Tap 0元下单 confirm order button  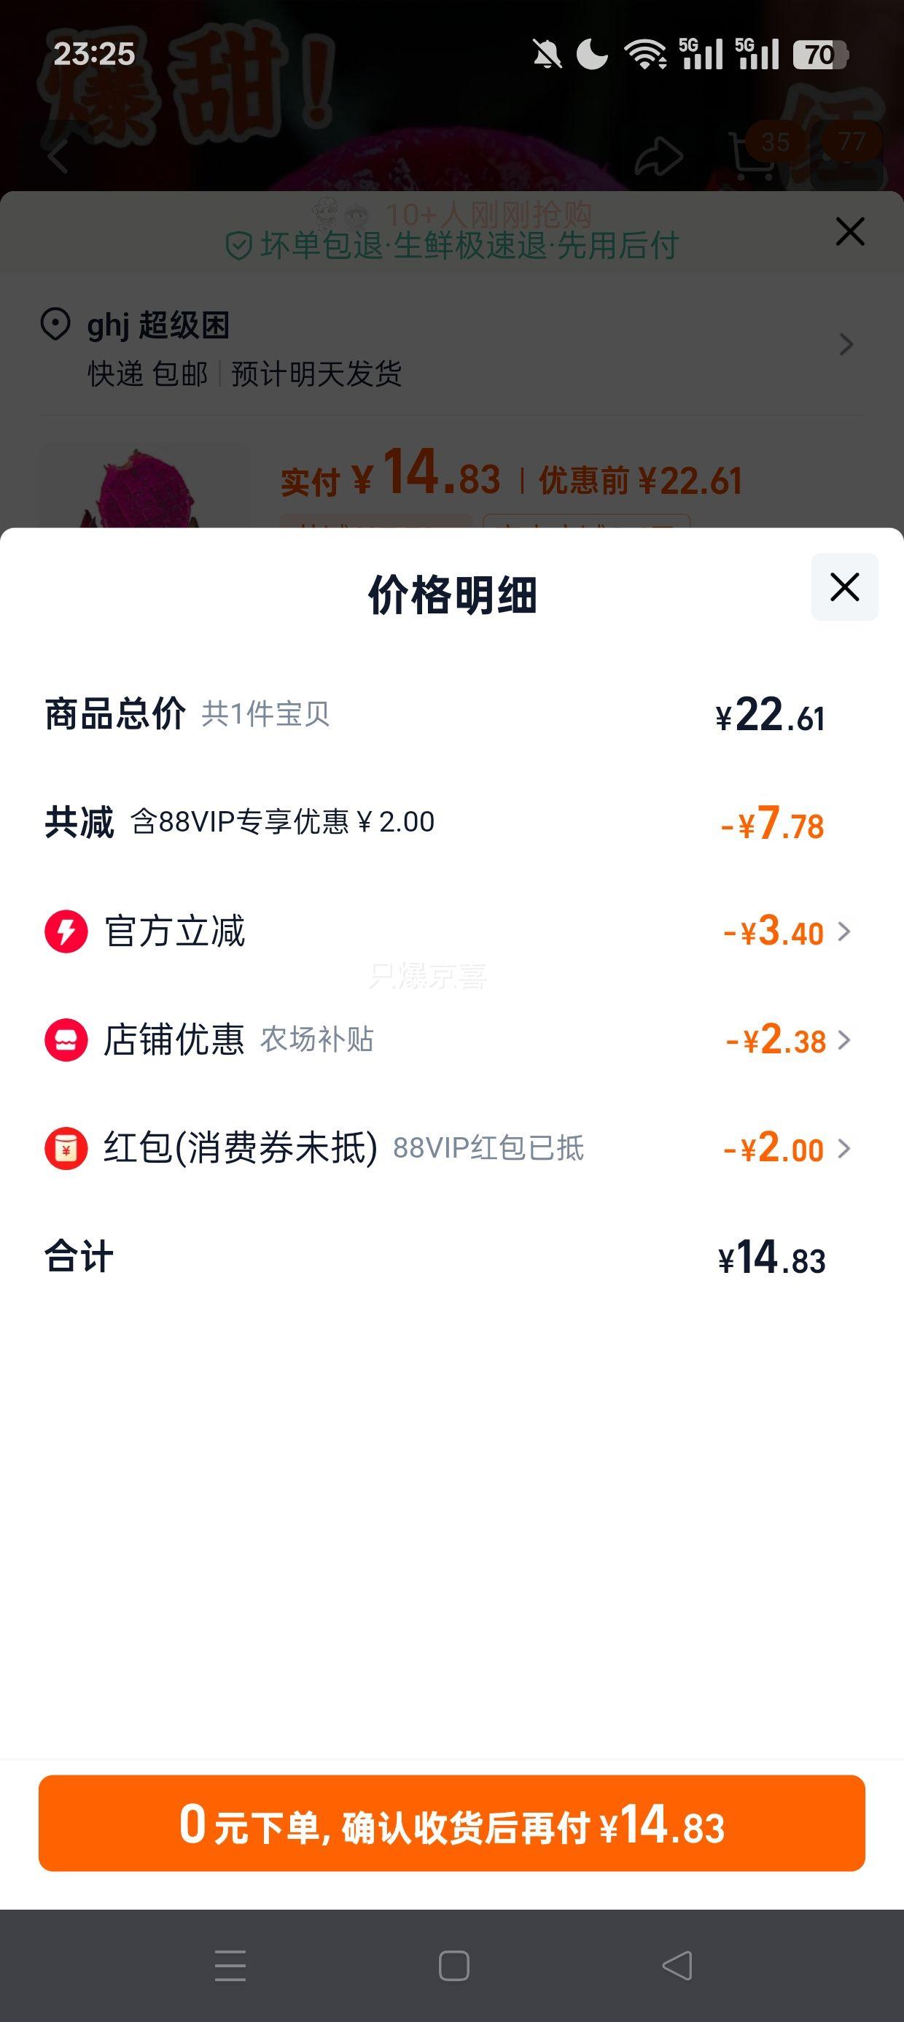pyautogui.click(x=452, y=1823)
